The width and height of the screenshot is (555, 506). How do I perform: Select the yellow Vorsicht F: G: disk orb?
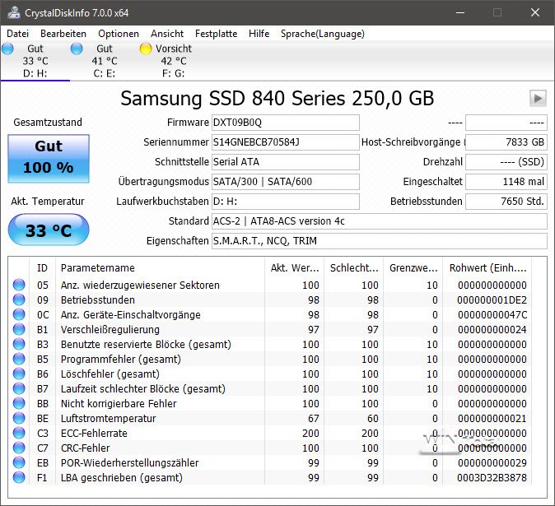[x=146, y=49]
